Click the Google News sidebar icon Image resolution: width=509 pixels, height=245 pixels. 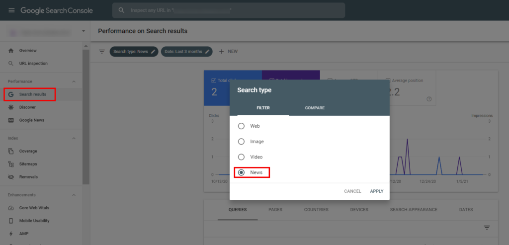point(11,120)
